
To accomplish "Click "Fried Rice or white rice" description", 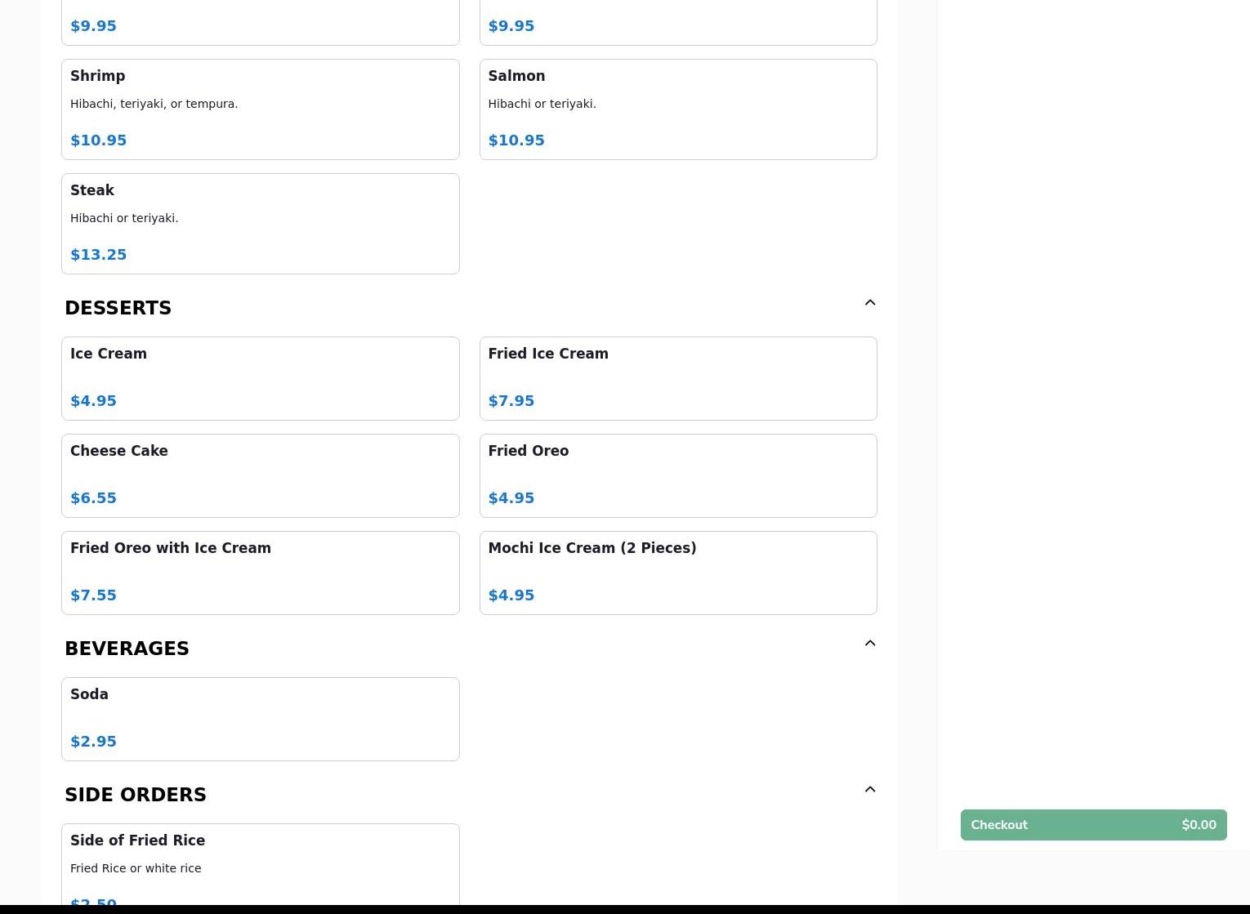I will pos(136,868).
